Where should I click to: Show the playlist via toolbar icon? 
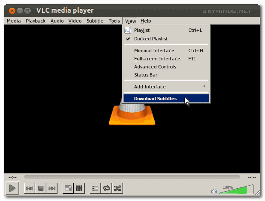[95, 188]
